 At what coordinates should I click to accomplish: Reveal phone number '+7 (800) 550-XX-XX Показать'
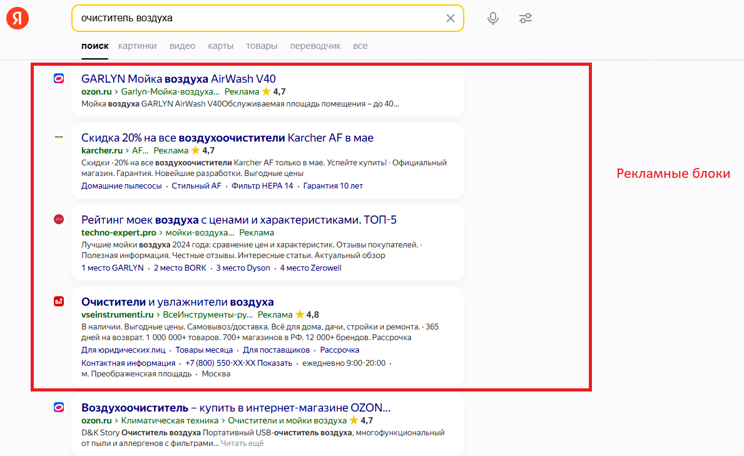tap(238, 363)
